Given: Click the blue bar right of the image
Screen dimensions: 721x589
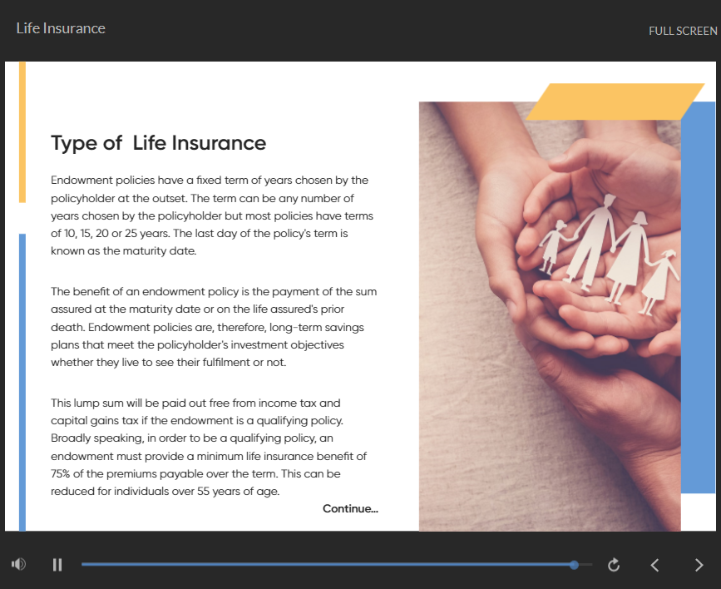Looking at the screenshot, I should tap(698, 299).
